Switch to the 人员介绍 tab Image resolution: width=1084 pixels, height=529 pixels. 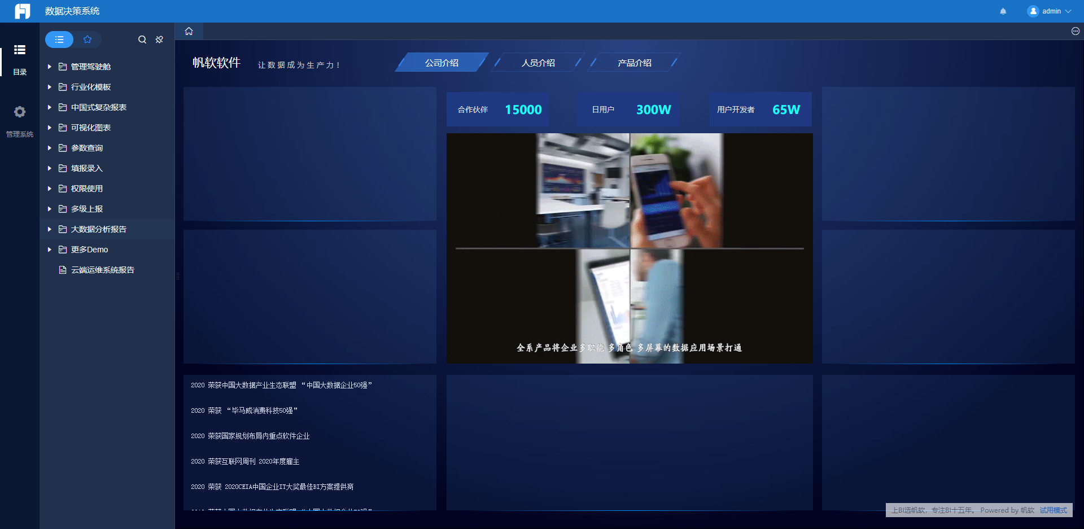pos(539,63)
